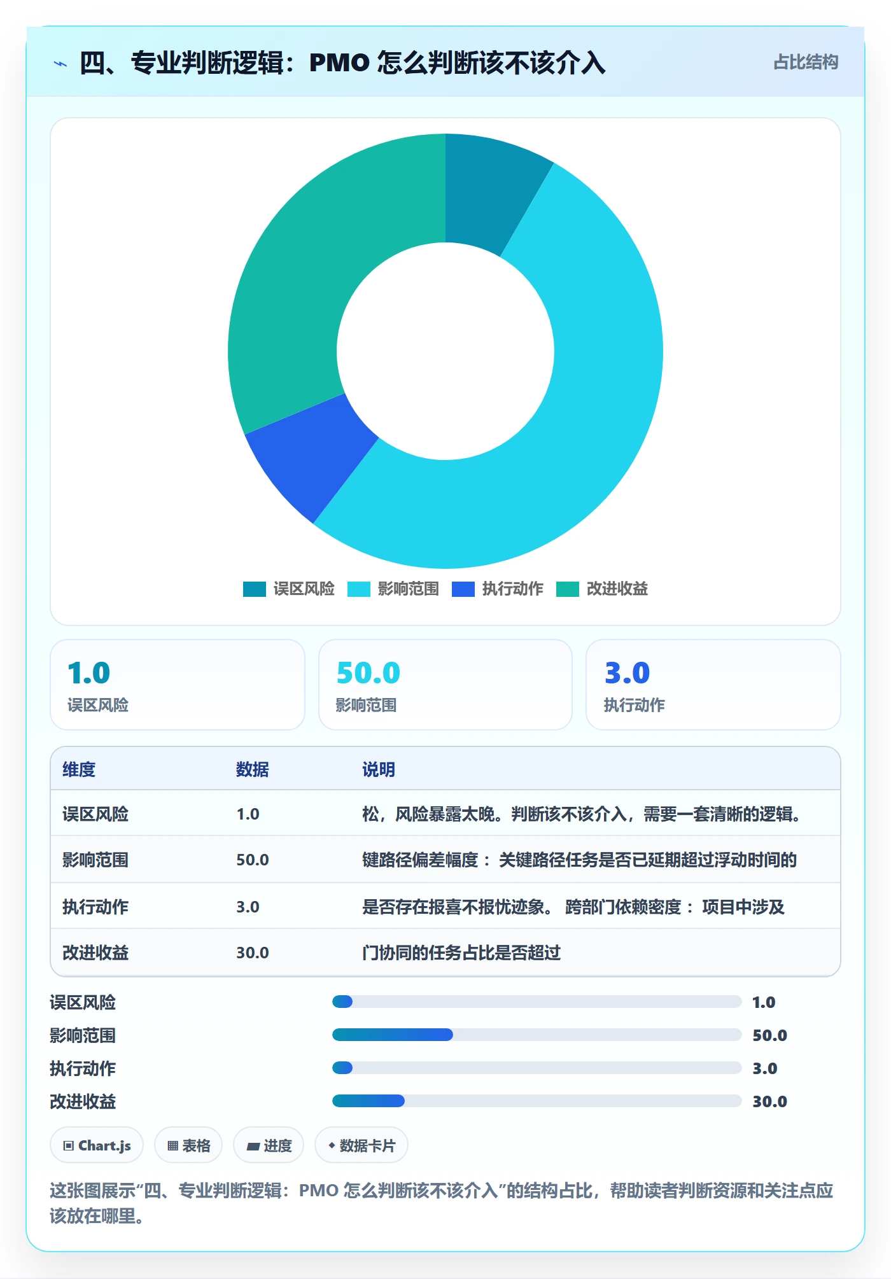Open the 3.0 执行动作 data card
Viewport: 891px width, 1279px height.
click(x=713, y=685)
